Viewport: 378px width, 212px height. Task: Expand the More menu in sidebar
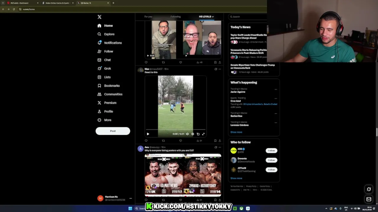coord(104,120)
